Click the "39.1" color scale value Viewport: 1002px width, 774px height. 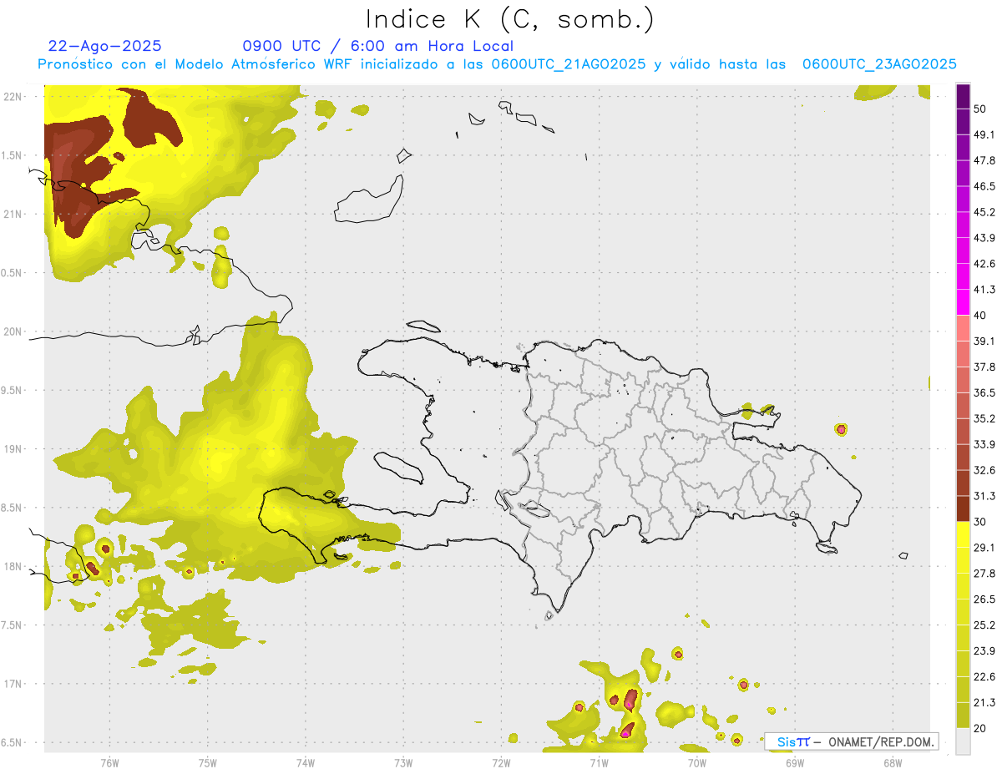click(984, 341)
